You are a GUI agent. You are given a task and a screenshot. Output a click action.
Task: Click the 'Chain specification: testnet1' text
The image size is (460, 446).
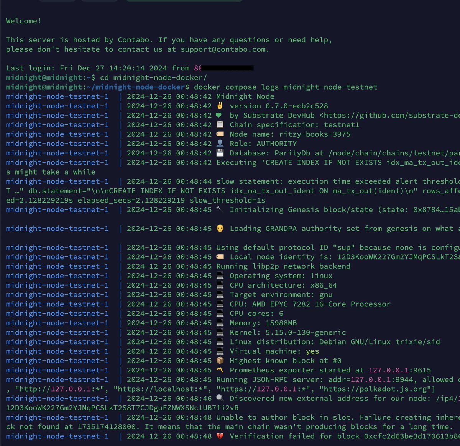tap(294, 125)
